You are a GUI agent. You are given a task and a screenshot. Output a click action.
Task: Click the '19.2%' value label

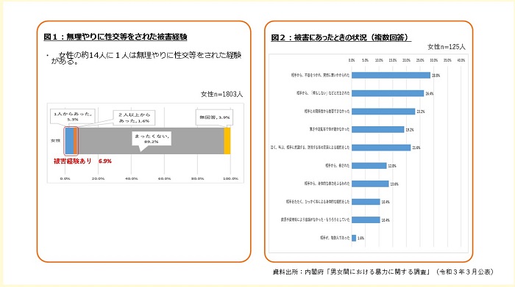[x=409, y=130]
